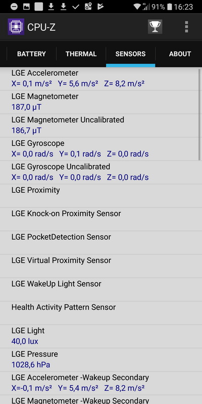Image resolution: width=202 pixels, height=404 pixels.
Task: Tap the battery status icon
Action: (x=169, y=7)
